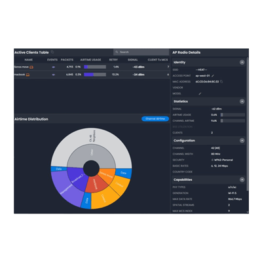Edit the access point name ap-west-01

(213, 76)
